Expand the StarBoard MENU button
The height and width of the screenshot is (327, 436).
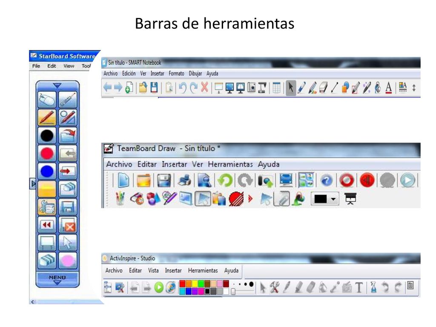(57, 279)
